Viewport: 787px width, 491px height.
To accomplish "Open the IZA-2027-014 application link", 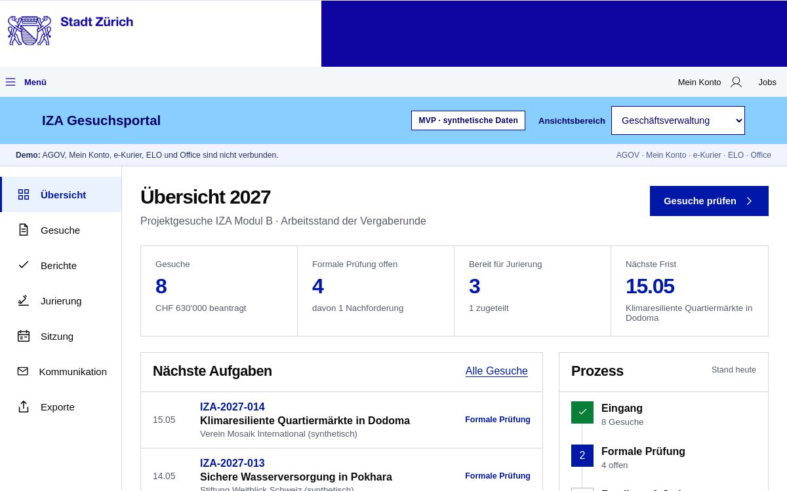I will pos(232,407).
